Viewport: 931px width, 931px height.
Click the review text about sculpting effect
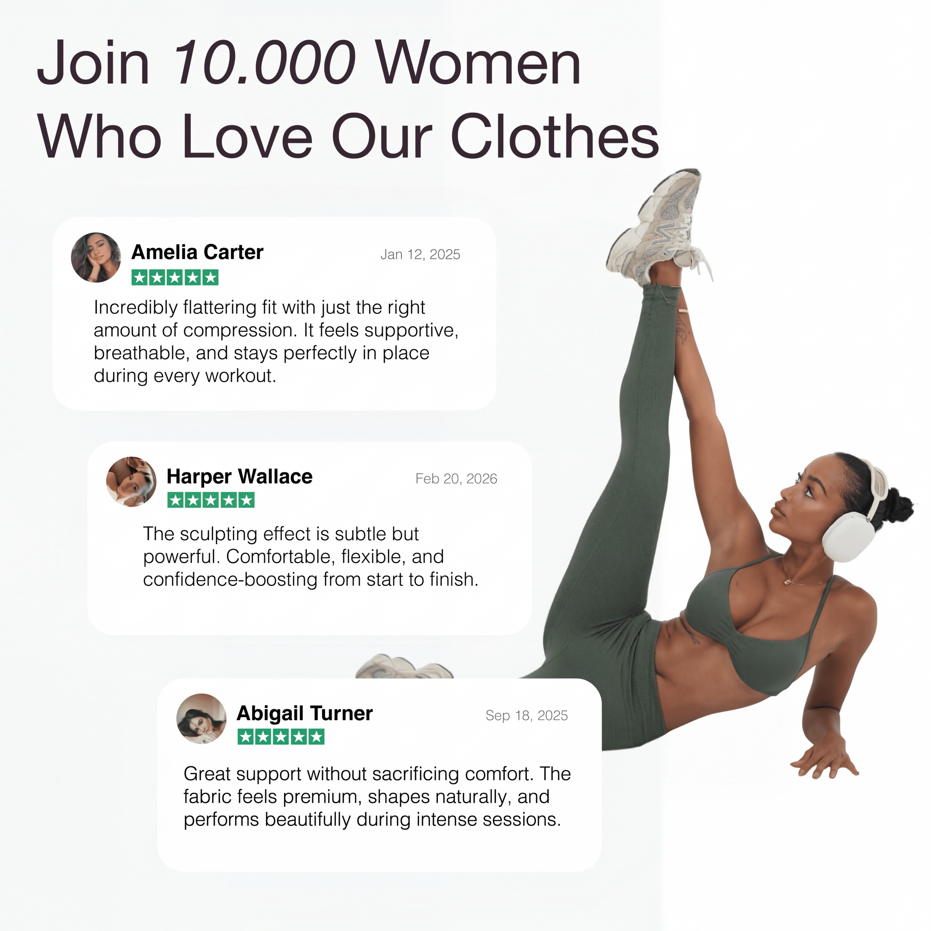[x=311, y=556]
